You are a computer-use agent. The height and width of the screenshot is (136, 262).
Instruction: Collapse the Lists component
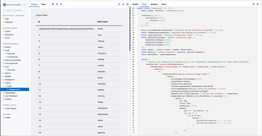(7, 67)
